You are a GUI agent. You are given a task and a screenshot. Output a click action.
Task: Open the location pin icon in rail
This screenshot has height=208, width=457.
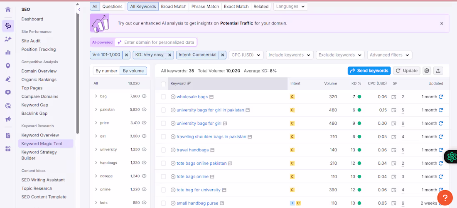(x=8, y=66)
